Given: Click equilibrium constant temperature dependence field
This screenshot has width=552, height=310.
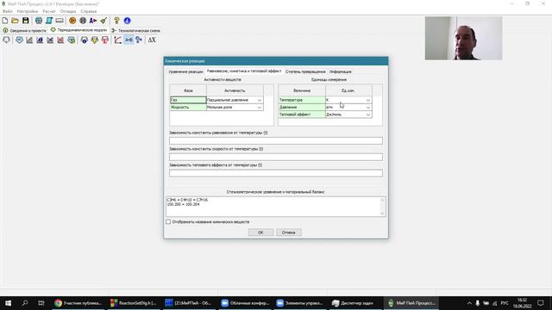Looking at the screenshot, I should point(276,140).
